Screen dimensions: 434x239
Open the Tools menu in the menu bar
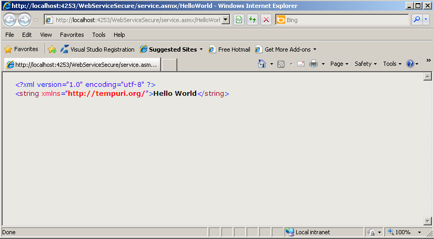click(x=99, y=35)
